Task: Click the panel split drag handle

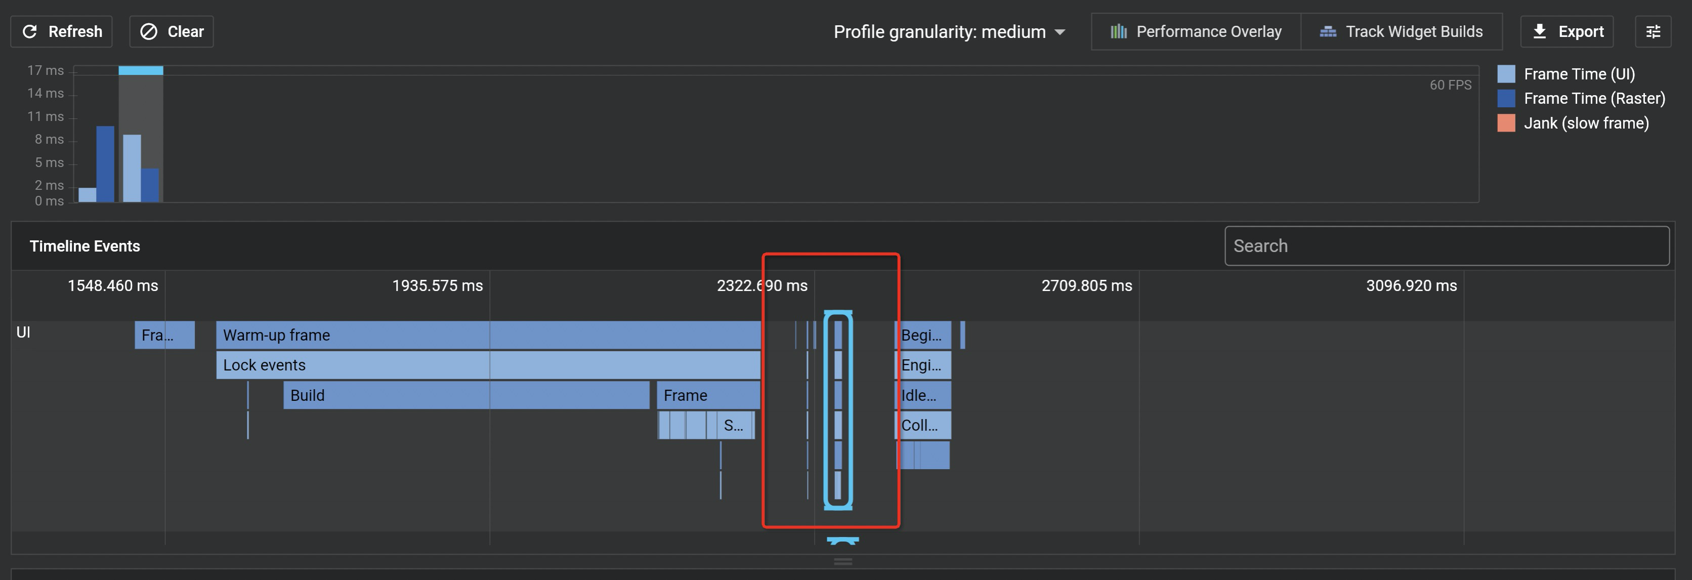Action: [x=843, y=562]
